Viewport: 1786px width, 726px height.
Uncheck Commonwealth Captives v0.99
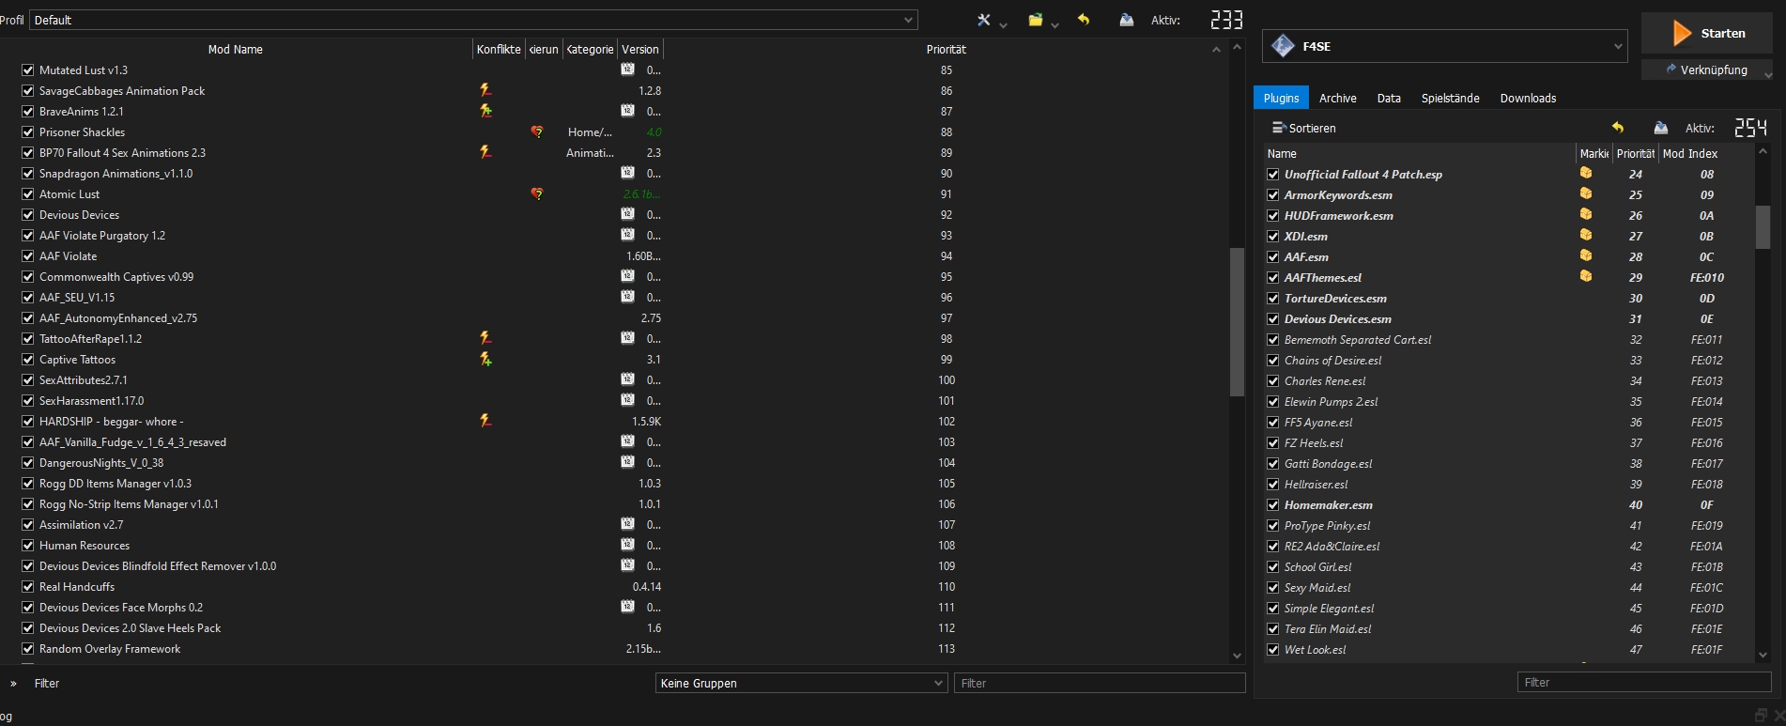pos(28,276)
